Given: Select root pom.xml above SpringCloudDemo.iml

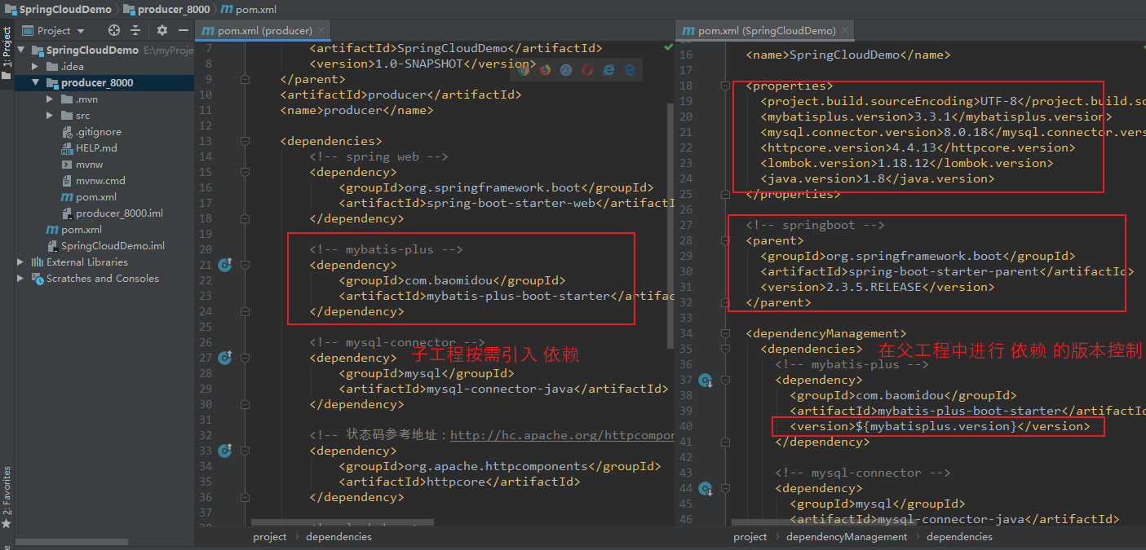Looking at the screenshot, I should point(82,230).
